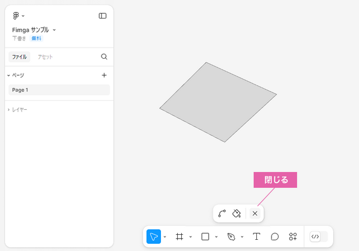
Task: Select the Frame tool
Action: 179,236
